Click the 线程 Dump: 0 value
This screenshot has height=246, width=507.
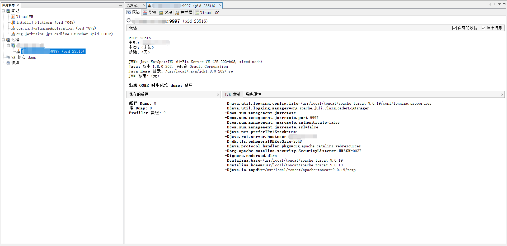[142, 103]
